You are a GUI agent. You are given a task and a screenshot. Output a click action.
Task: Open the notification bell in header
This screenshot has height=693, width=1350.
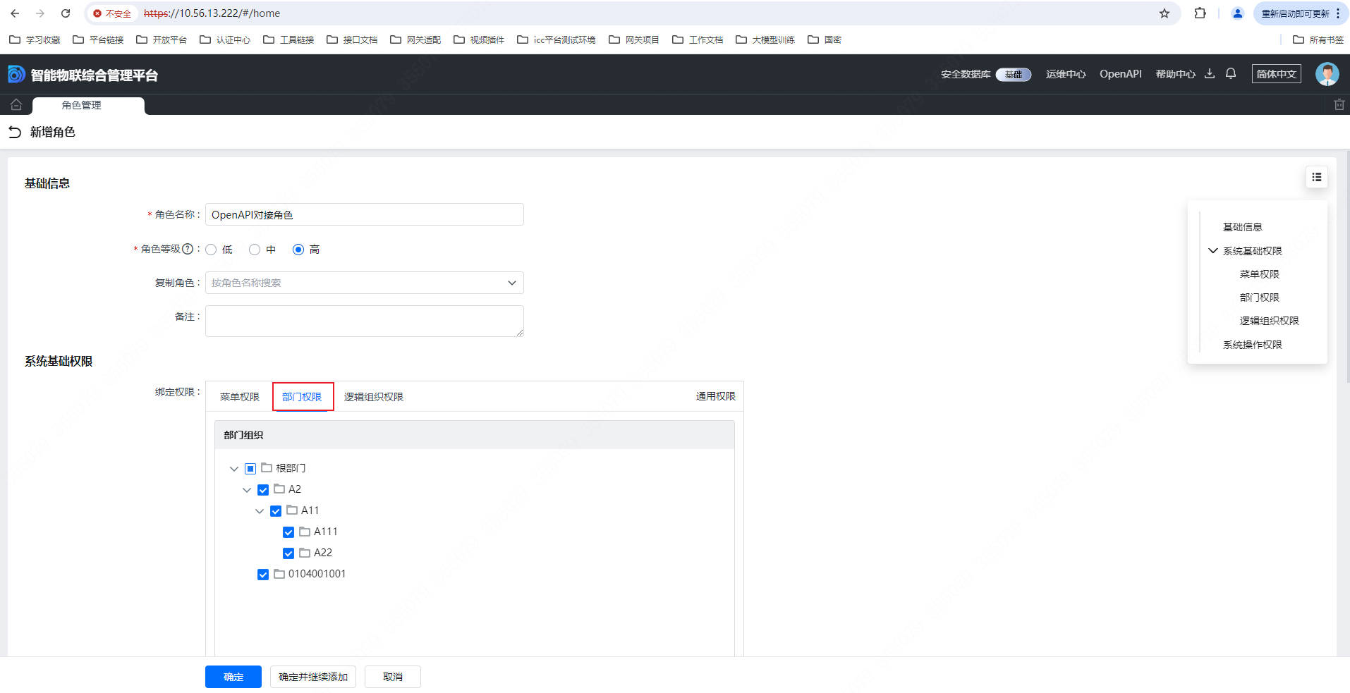click(x=1231, y=74)
